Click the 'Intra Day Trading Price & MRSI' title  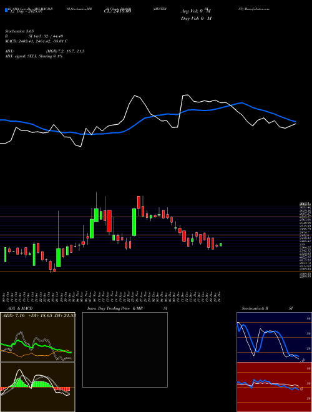pos(127,308)
